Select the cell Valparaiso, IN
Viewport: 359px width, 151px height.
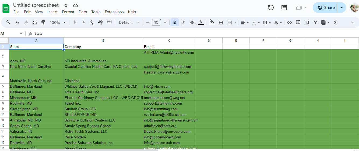[x=36, y=131]
